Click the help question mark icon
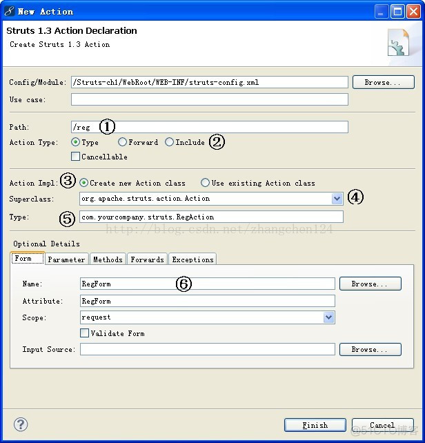The width and height of the screenshot is (425, 443). (21, 424)
